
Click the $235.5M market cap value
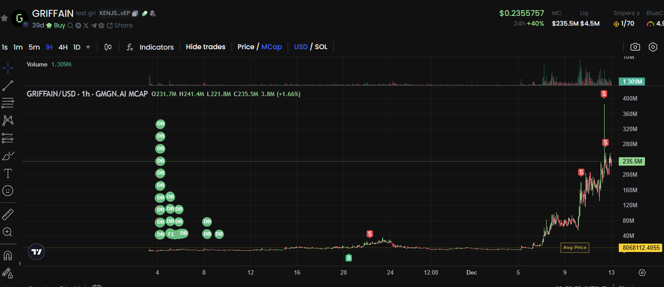pyautogui.click(x=565, y=24)
